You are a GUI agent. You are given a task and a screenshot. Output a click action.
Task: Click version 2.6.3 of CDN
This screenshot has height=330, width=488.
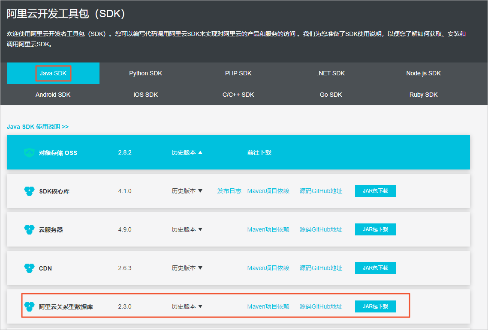pos(125,268)
